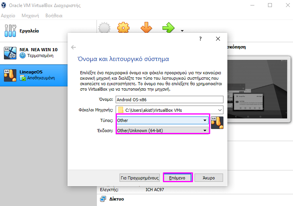
Task: Click the Δίκτυο section header
Action: 116,199
